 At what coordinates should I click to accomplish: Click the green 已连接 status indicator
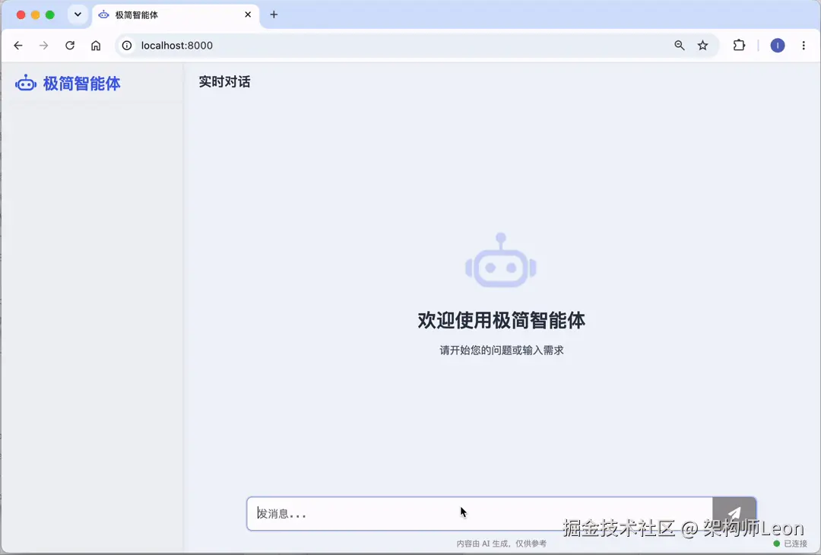(x=790, y=544)
